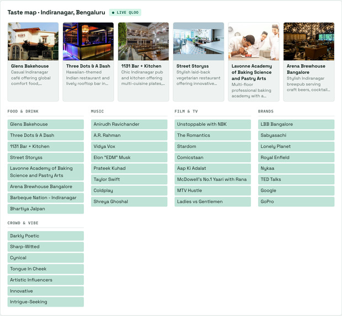
Task: Open the Lavonne Academy card photo
Action: point(254,41)
